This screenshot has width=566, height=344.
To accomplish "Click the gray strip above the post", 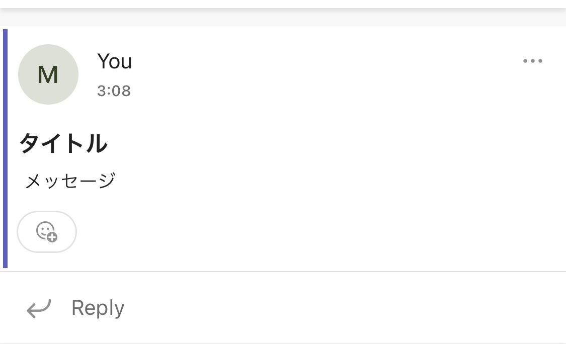I will 283,17.
